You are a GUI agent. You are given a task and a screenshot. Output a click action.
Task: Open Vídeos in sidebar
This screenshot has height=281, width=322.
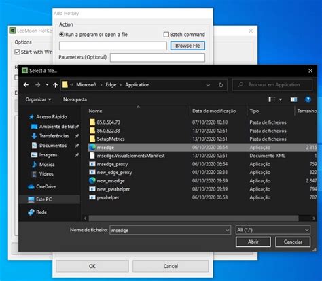click(x=46, y=174)
